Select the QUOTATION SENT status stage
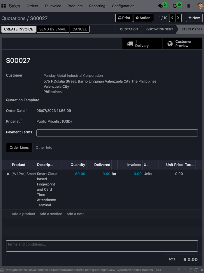Image resolution: width=204 pixels, height=273 pixels. tap(159, 29)
